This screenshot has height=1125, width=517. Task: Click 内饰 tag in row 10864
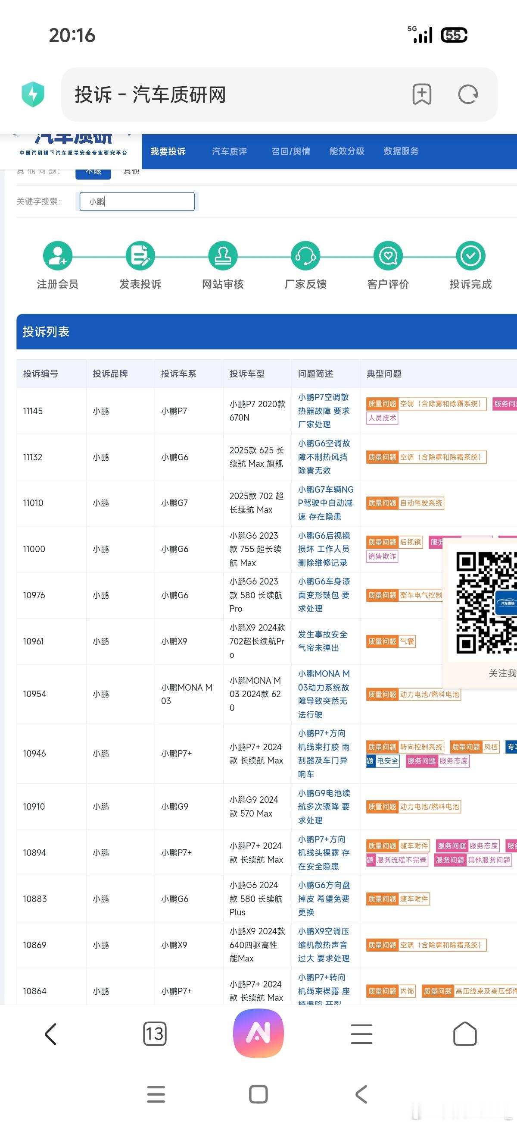click(407, 991)
